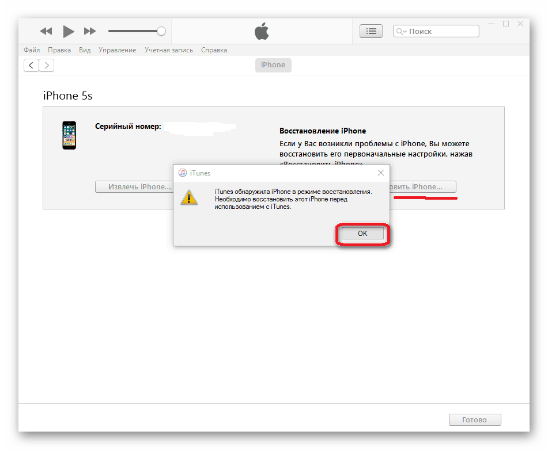Open the Файл menu
Image resolution: width=548 pixels, height=450 pixels.
(x=32, y=50)
